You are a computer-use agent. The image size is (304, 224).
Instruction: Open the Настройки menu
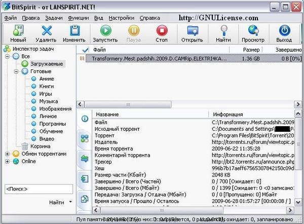pyautogui.click(x=122, y=18)
